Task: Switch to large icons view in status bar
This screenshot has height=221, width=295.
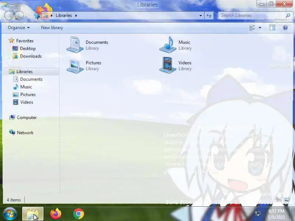Action: click(287, 200)
